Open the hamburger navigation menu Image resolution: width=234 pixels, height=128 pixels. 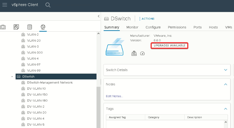click(5, 5)
